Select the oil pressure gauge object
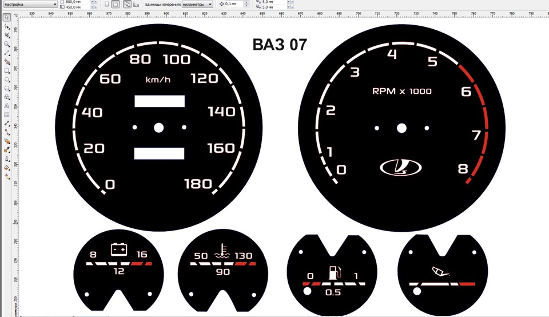Image resolution: width=549 pixels, height=317 pixels. (443, 275)
